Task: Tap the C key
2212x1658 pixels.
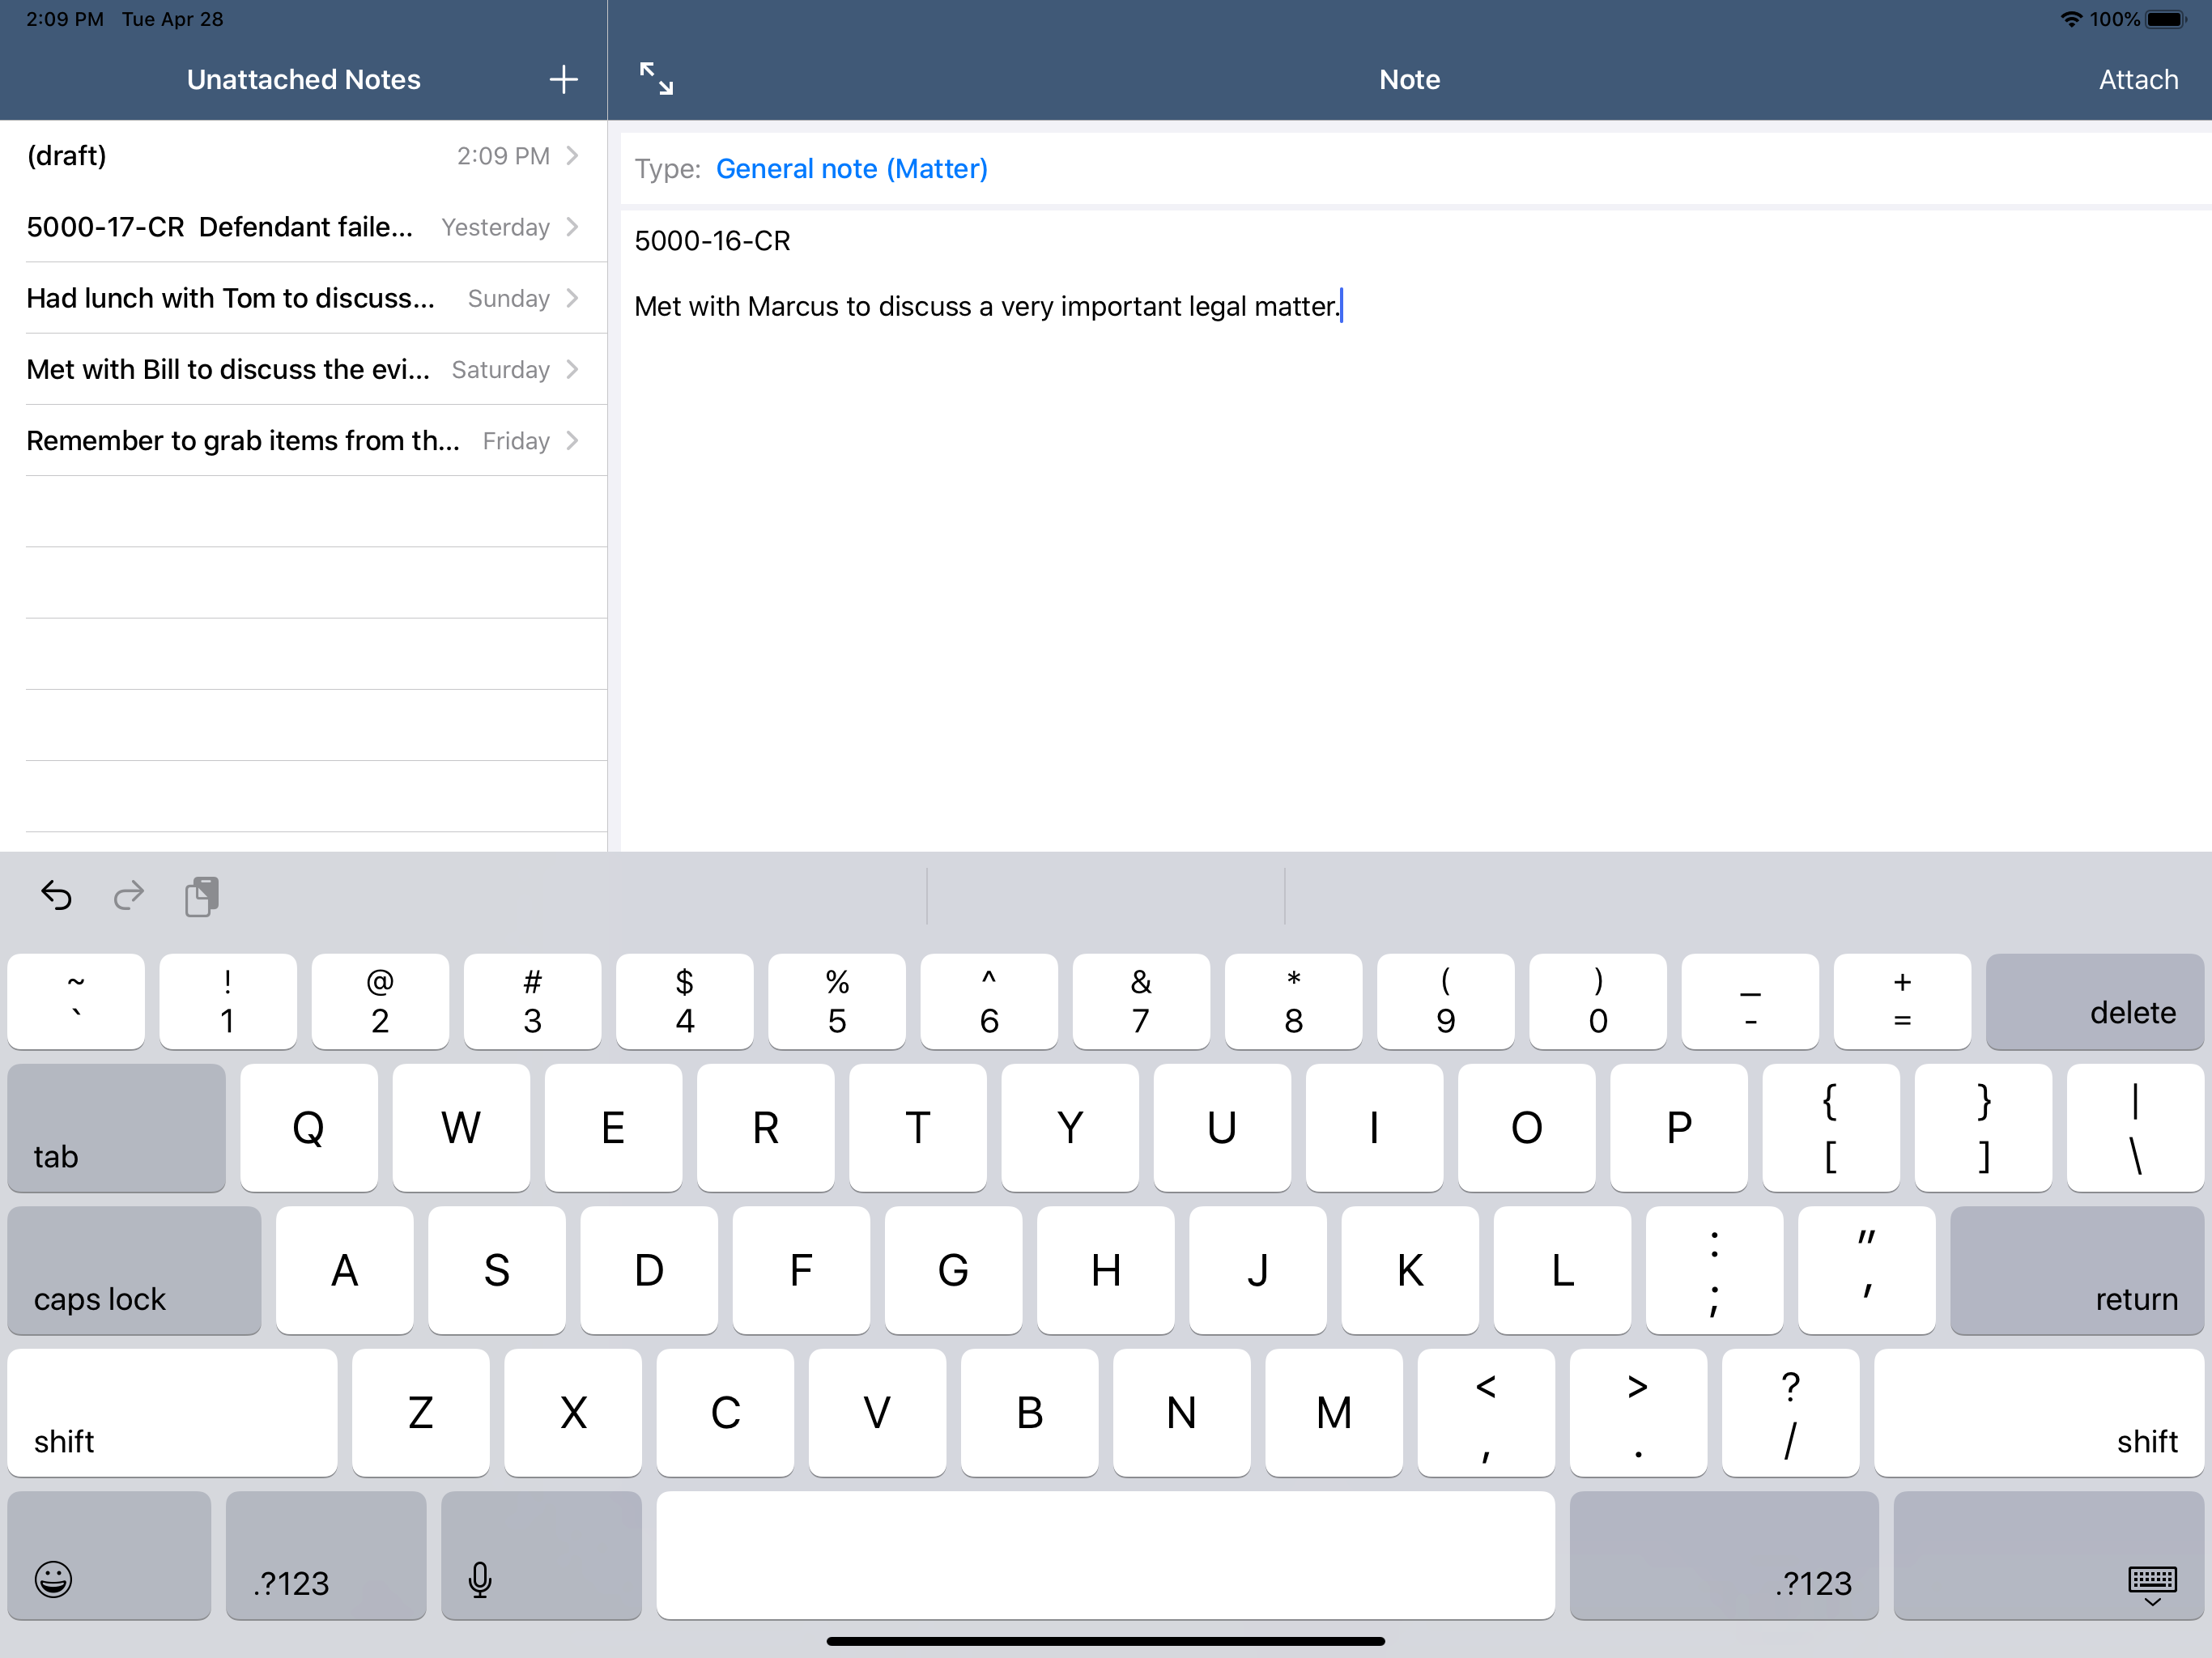Action: click(725, 1412)
